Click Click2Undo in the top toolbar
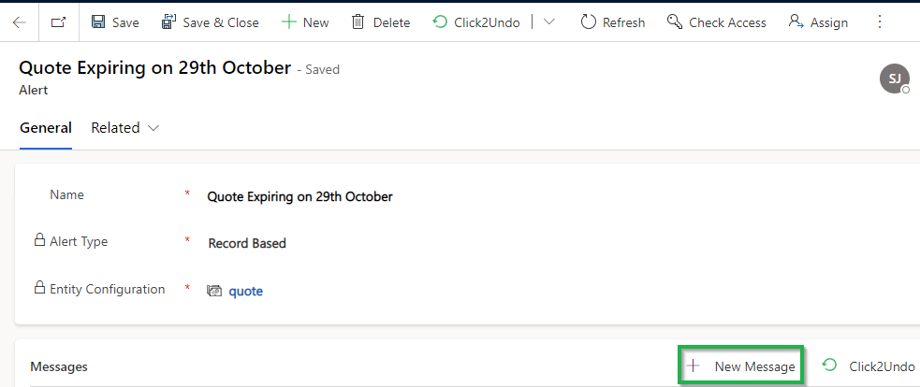Image resolution: width=920 pixels, height=387 pixels. click(x=475, y=22)
